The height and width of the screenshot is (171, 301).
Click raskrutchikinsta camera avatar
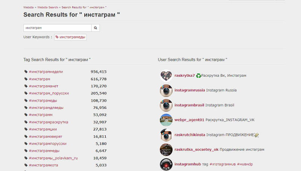(x=166, y=135)
